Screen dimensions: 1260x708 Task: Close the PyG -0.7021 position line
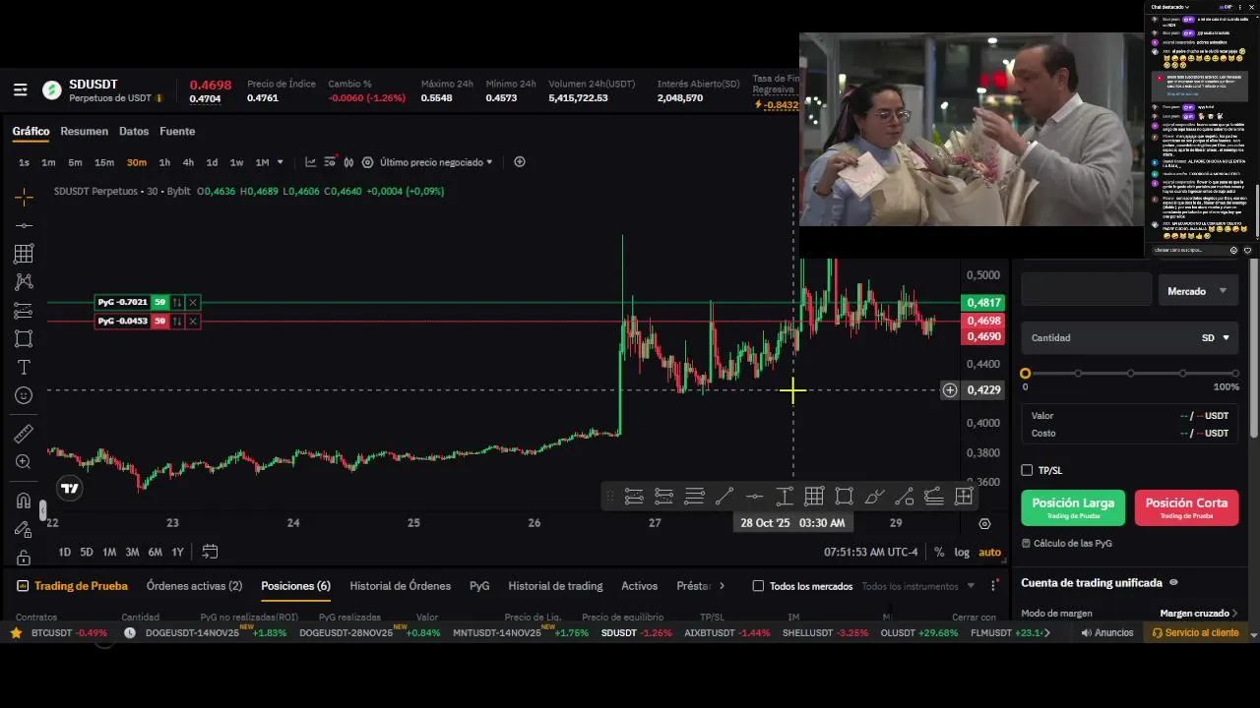click(193, 303)
